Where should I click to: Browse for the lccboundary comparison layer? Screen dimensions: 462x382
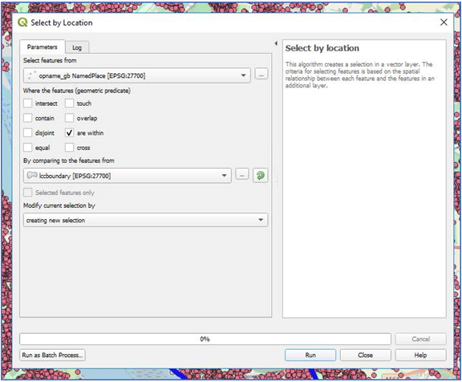(242, 175)
